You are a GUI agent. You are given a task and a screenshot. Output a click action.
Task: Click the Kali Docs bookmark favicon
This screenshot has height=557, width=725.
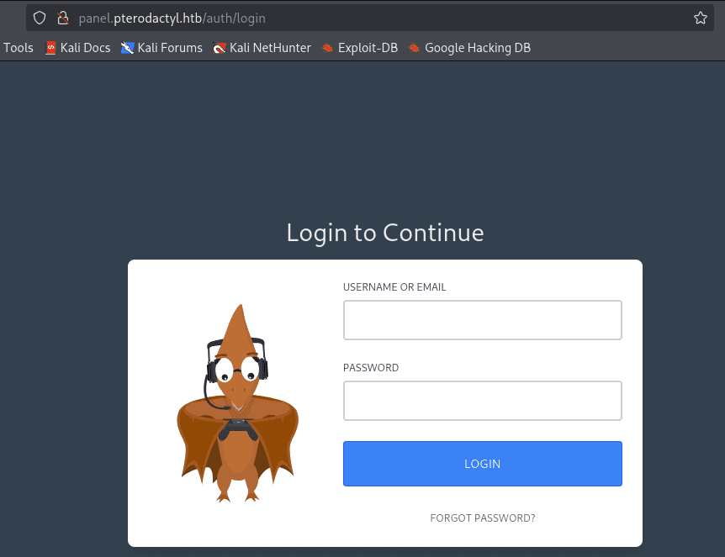pos(50,48)
